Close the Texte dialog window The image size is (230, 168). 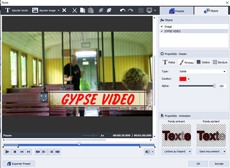227,3
